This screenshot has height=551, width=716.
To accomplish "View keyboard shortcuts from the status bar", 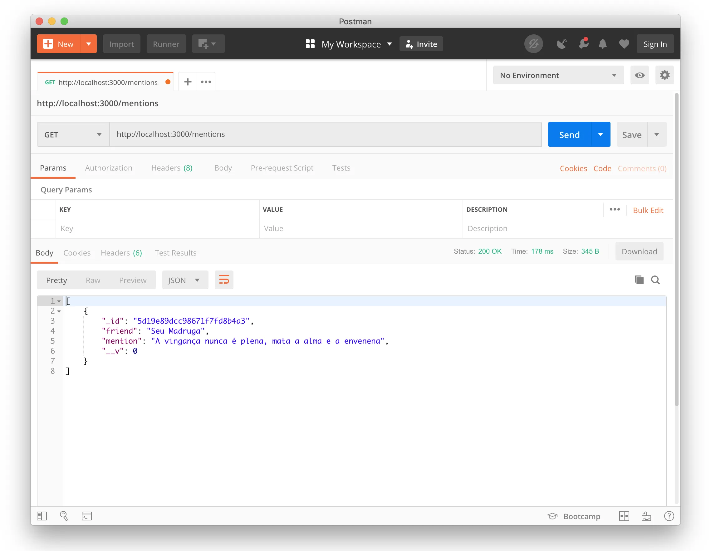I will coord(646,516).
